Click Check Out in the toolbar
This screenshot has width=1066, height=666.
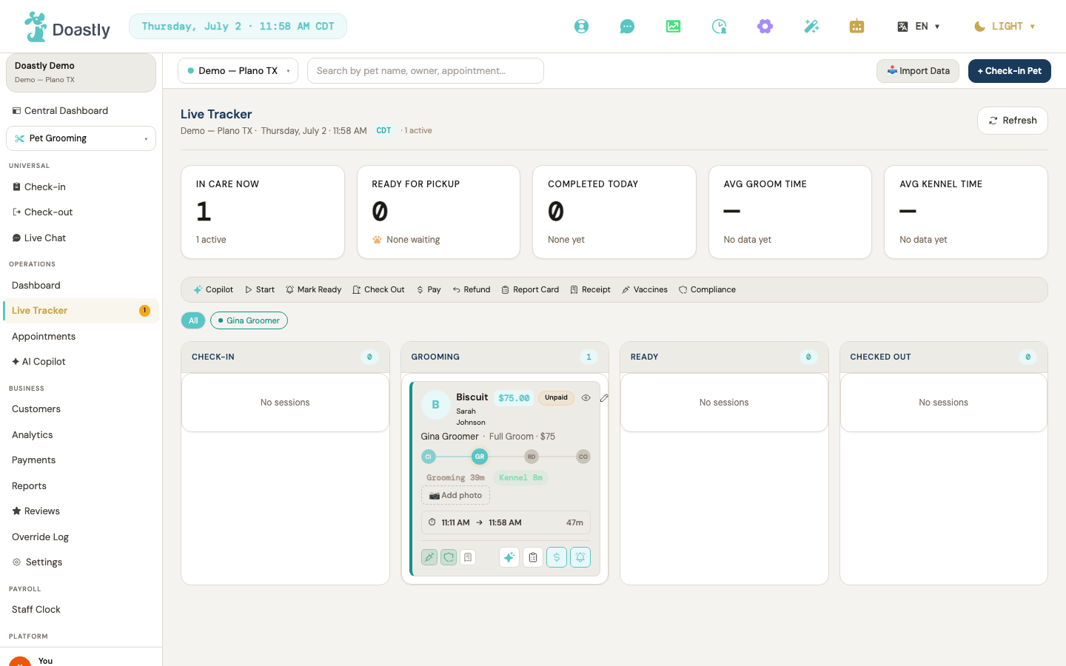coord(378,290)
